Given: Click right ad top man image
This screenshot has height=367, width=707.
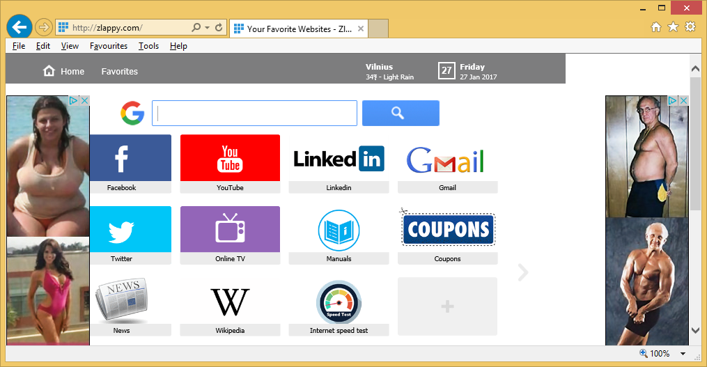Looking at the screenshot, I should pos(647,157).
